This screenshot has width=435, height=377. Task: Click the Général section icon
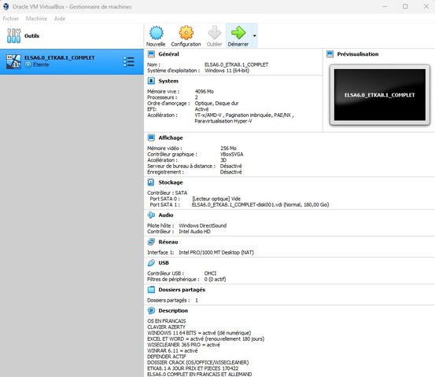[x=151, y=54]
